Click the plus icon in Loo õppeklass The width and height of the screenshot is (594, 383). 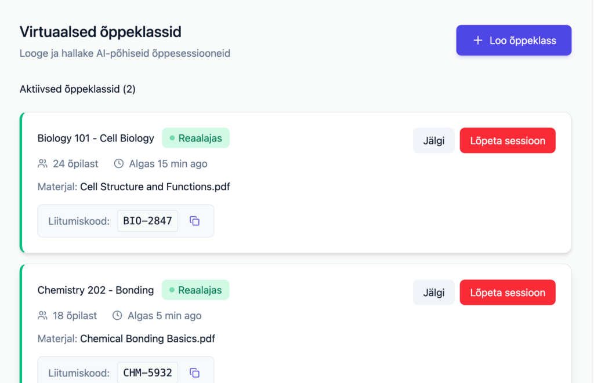coord(478,41)
